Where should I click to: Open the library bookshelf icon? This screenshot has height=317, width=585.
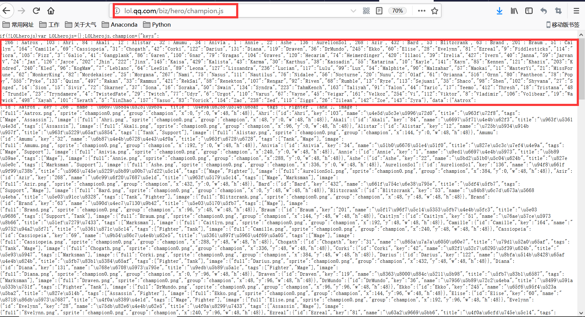(x=514, y=11)
